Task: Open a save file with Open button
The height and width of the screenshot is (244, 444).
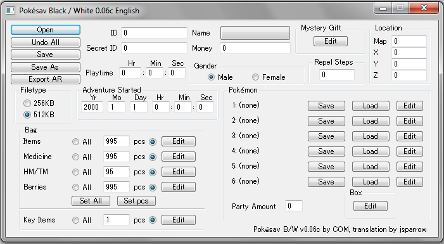Action: [46, 30]
